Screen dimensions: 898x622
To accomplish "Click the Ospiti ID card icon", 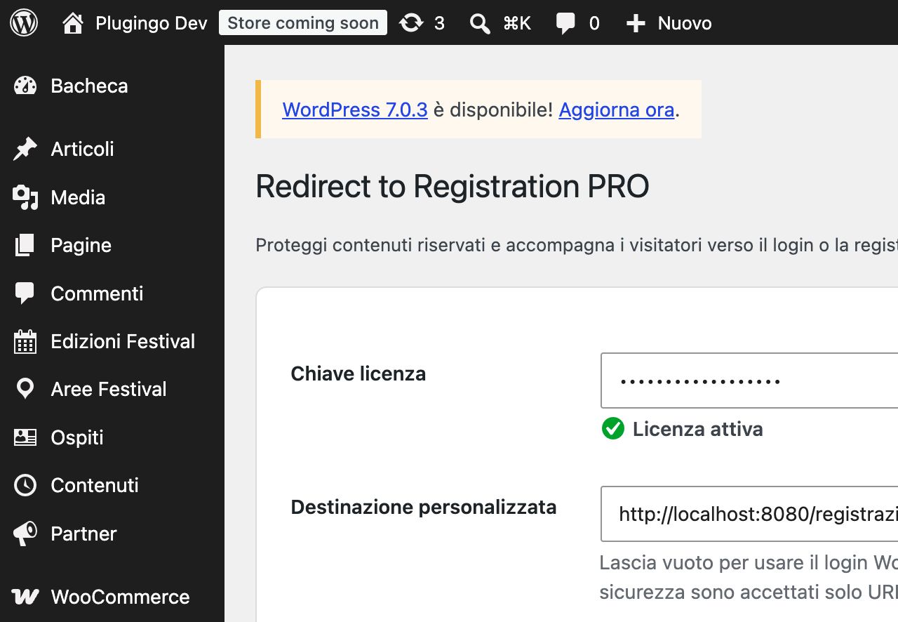I will point(25,437).
